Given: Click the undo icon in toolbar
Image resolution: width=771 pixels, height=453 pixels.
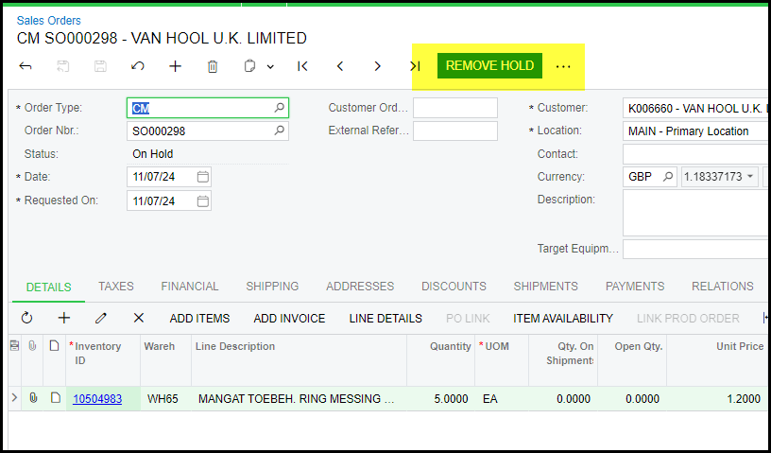Looking at the screenshot, I should pyautogui.click(x=138, y=66).
